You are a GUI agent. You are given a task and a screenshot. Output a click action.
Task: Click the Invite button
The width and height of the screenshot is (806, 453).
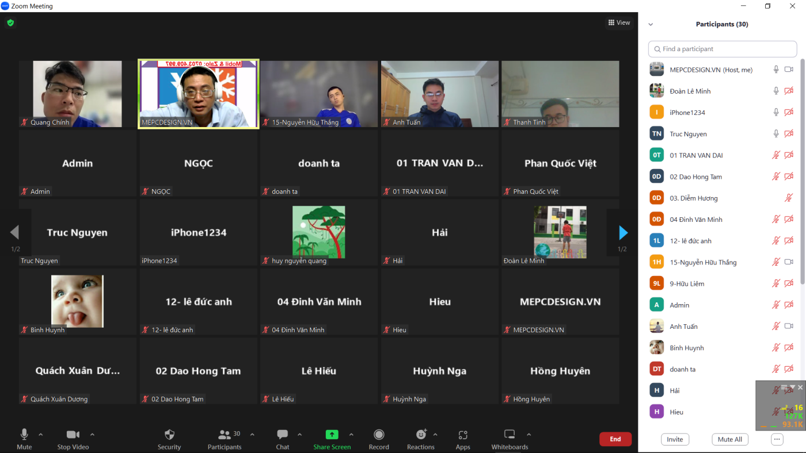[675, 439]
